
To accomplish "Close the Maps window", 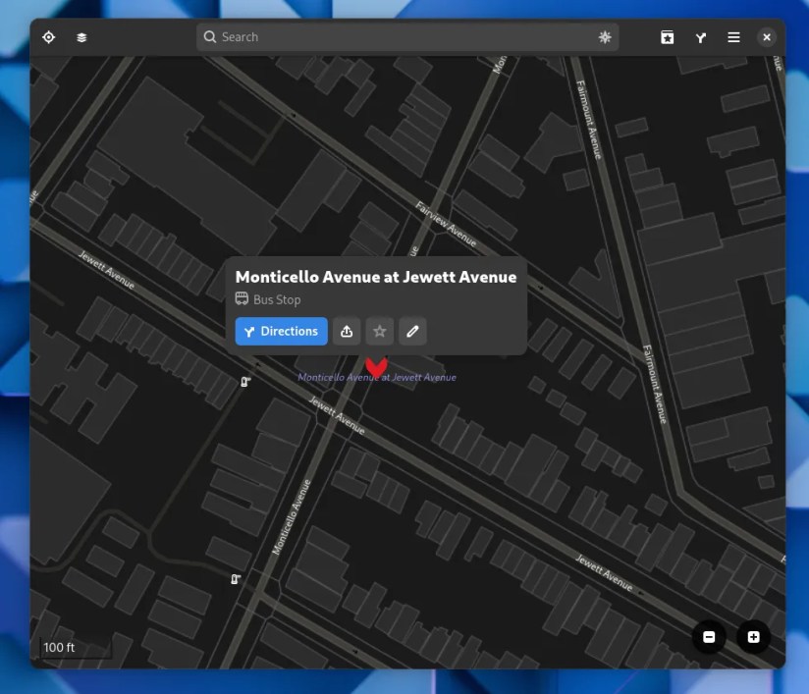I will (767, 37).
